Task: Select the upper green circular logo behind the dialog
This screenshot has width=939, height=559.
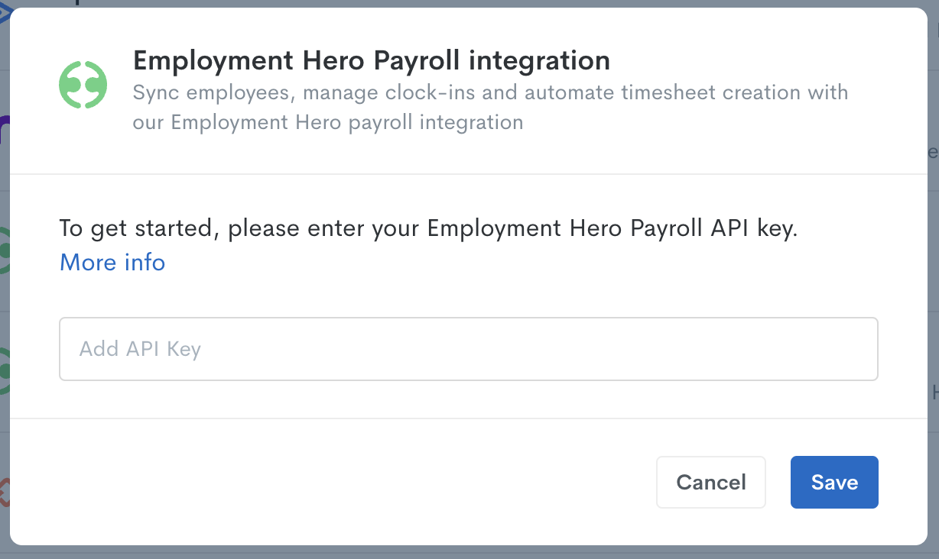Action: [4, 250]
